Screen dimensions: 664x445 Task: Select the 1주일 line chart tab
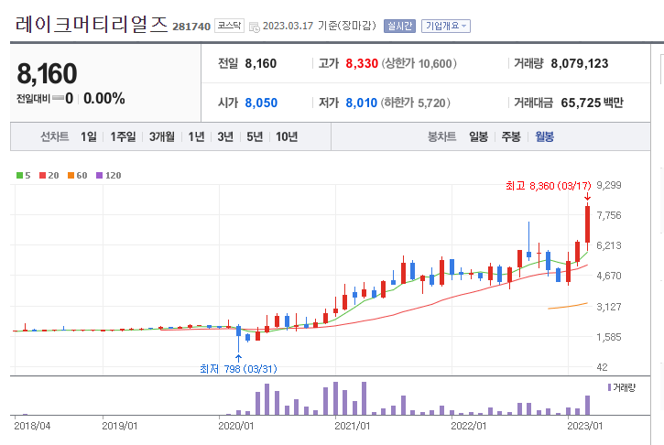[123, 136]
